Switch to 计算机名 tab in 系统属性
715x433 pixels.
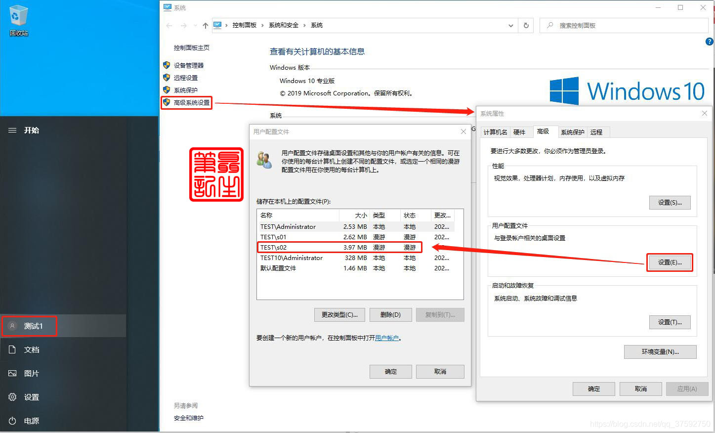coord(495,132)
